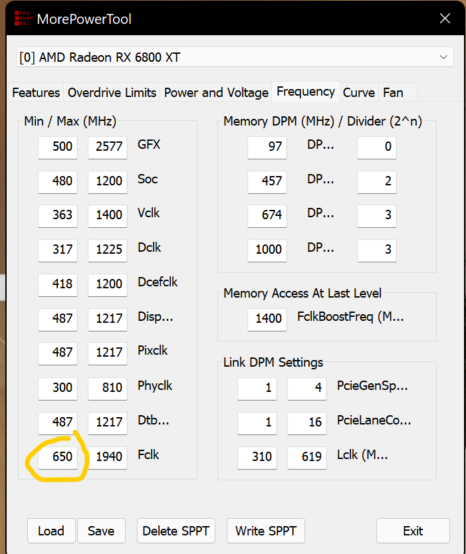
Task: Select divider field beside 1000 MHz
Action: tap(377, 250)
